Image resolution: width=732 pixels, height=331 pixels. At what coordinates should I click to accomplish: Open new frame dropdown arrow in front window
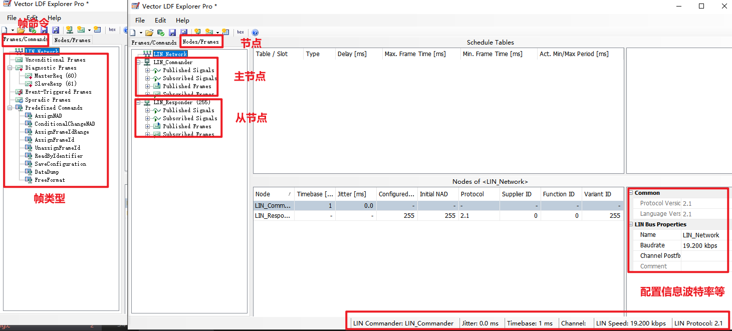click(217, 33)
